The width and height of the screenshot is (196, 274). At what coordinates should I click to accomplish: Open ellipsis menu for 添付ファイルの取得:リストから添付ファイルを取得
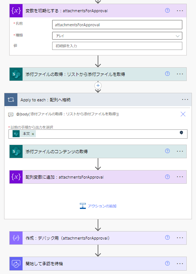coord(180,74)
